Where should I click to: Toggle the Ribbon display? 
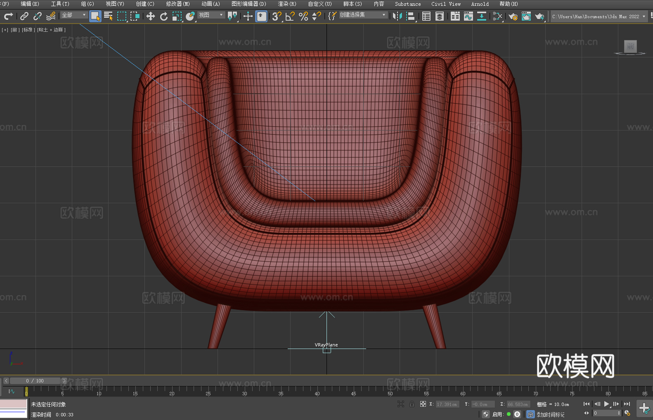point(455,16)
